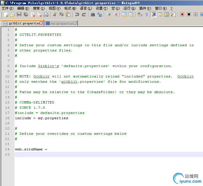203x186 pixels.
Task: Open the 运行(R) menu
Action: pyautogui.click(x=130, y=8)
